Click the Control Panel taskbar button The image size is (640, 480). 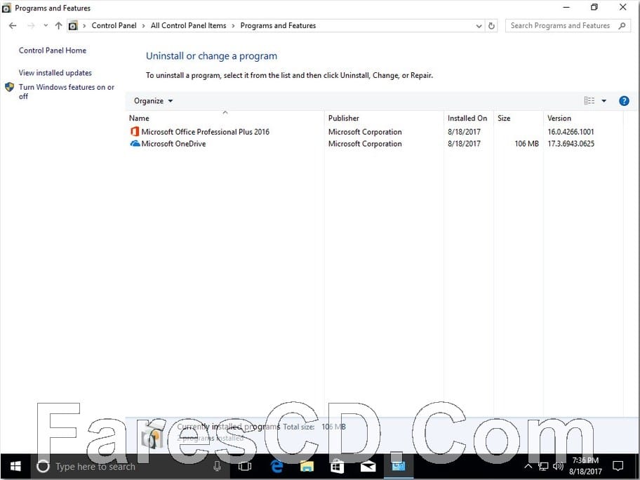point(398,466)
